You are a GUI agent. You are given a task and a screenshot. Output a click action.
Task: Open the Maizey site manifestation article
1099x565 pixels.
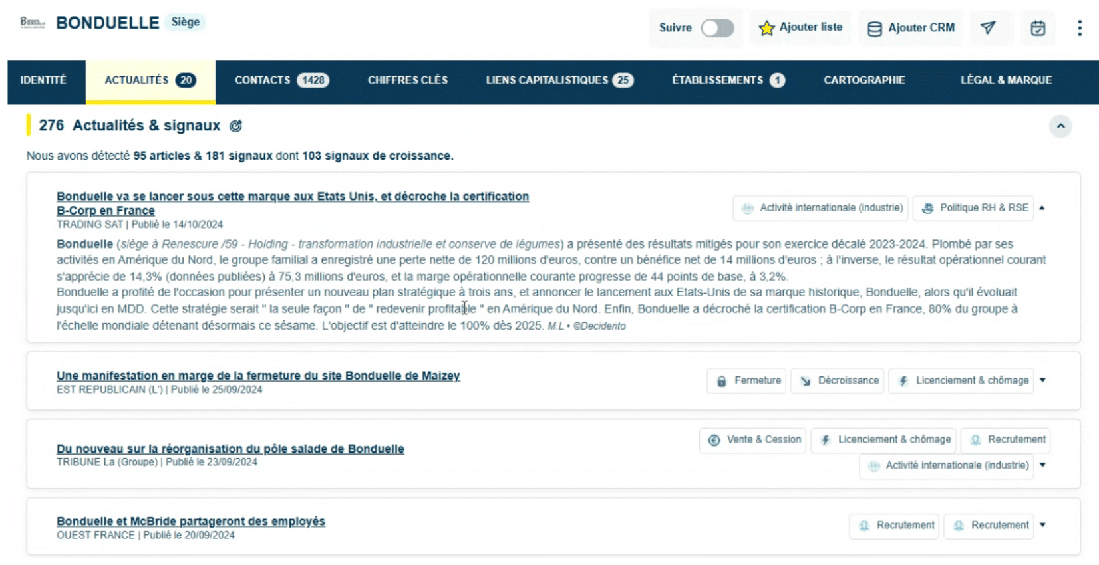pyautogui.click(x=258, y=376)
